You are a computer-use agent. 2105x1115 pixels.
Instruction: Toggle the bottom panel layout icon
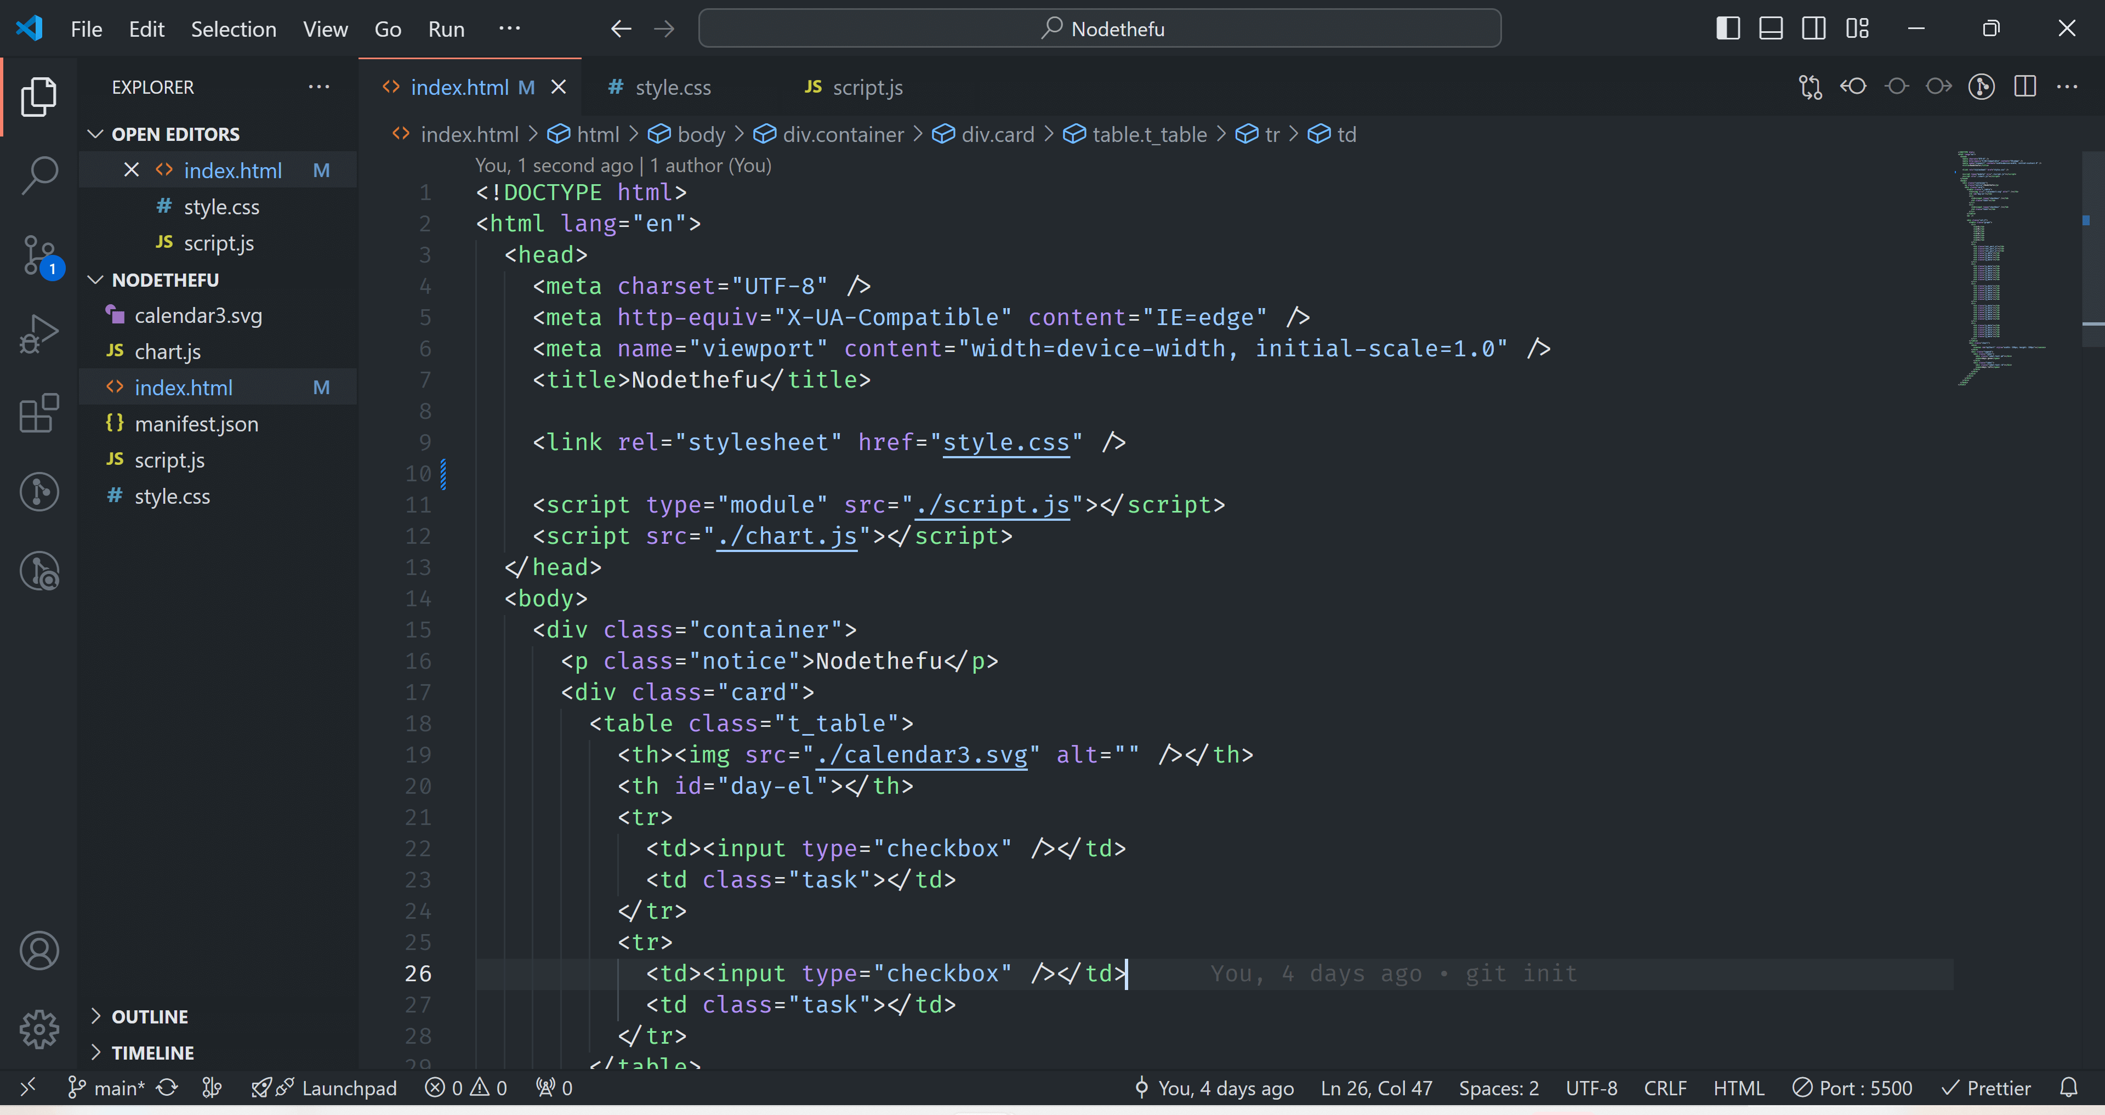(x=1771, y=29)
